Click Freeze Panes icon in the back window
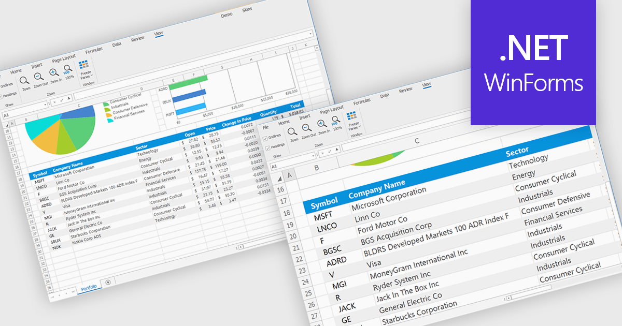Image resolution: width=622 pixels, height=326 pixels. click(x=84, y=64)
